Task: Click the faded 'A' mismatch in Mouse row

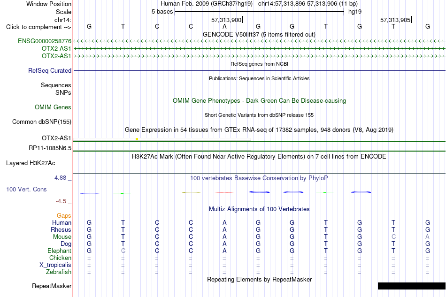Action: point(427,237)
